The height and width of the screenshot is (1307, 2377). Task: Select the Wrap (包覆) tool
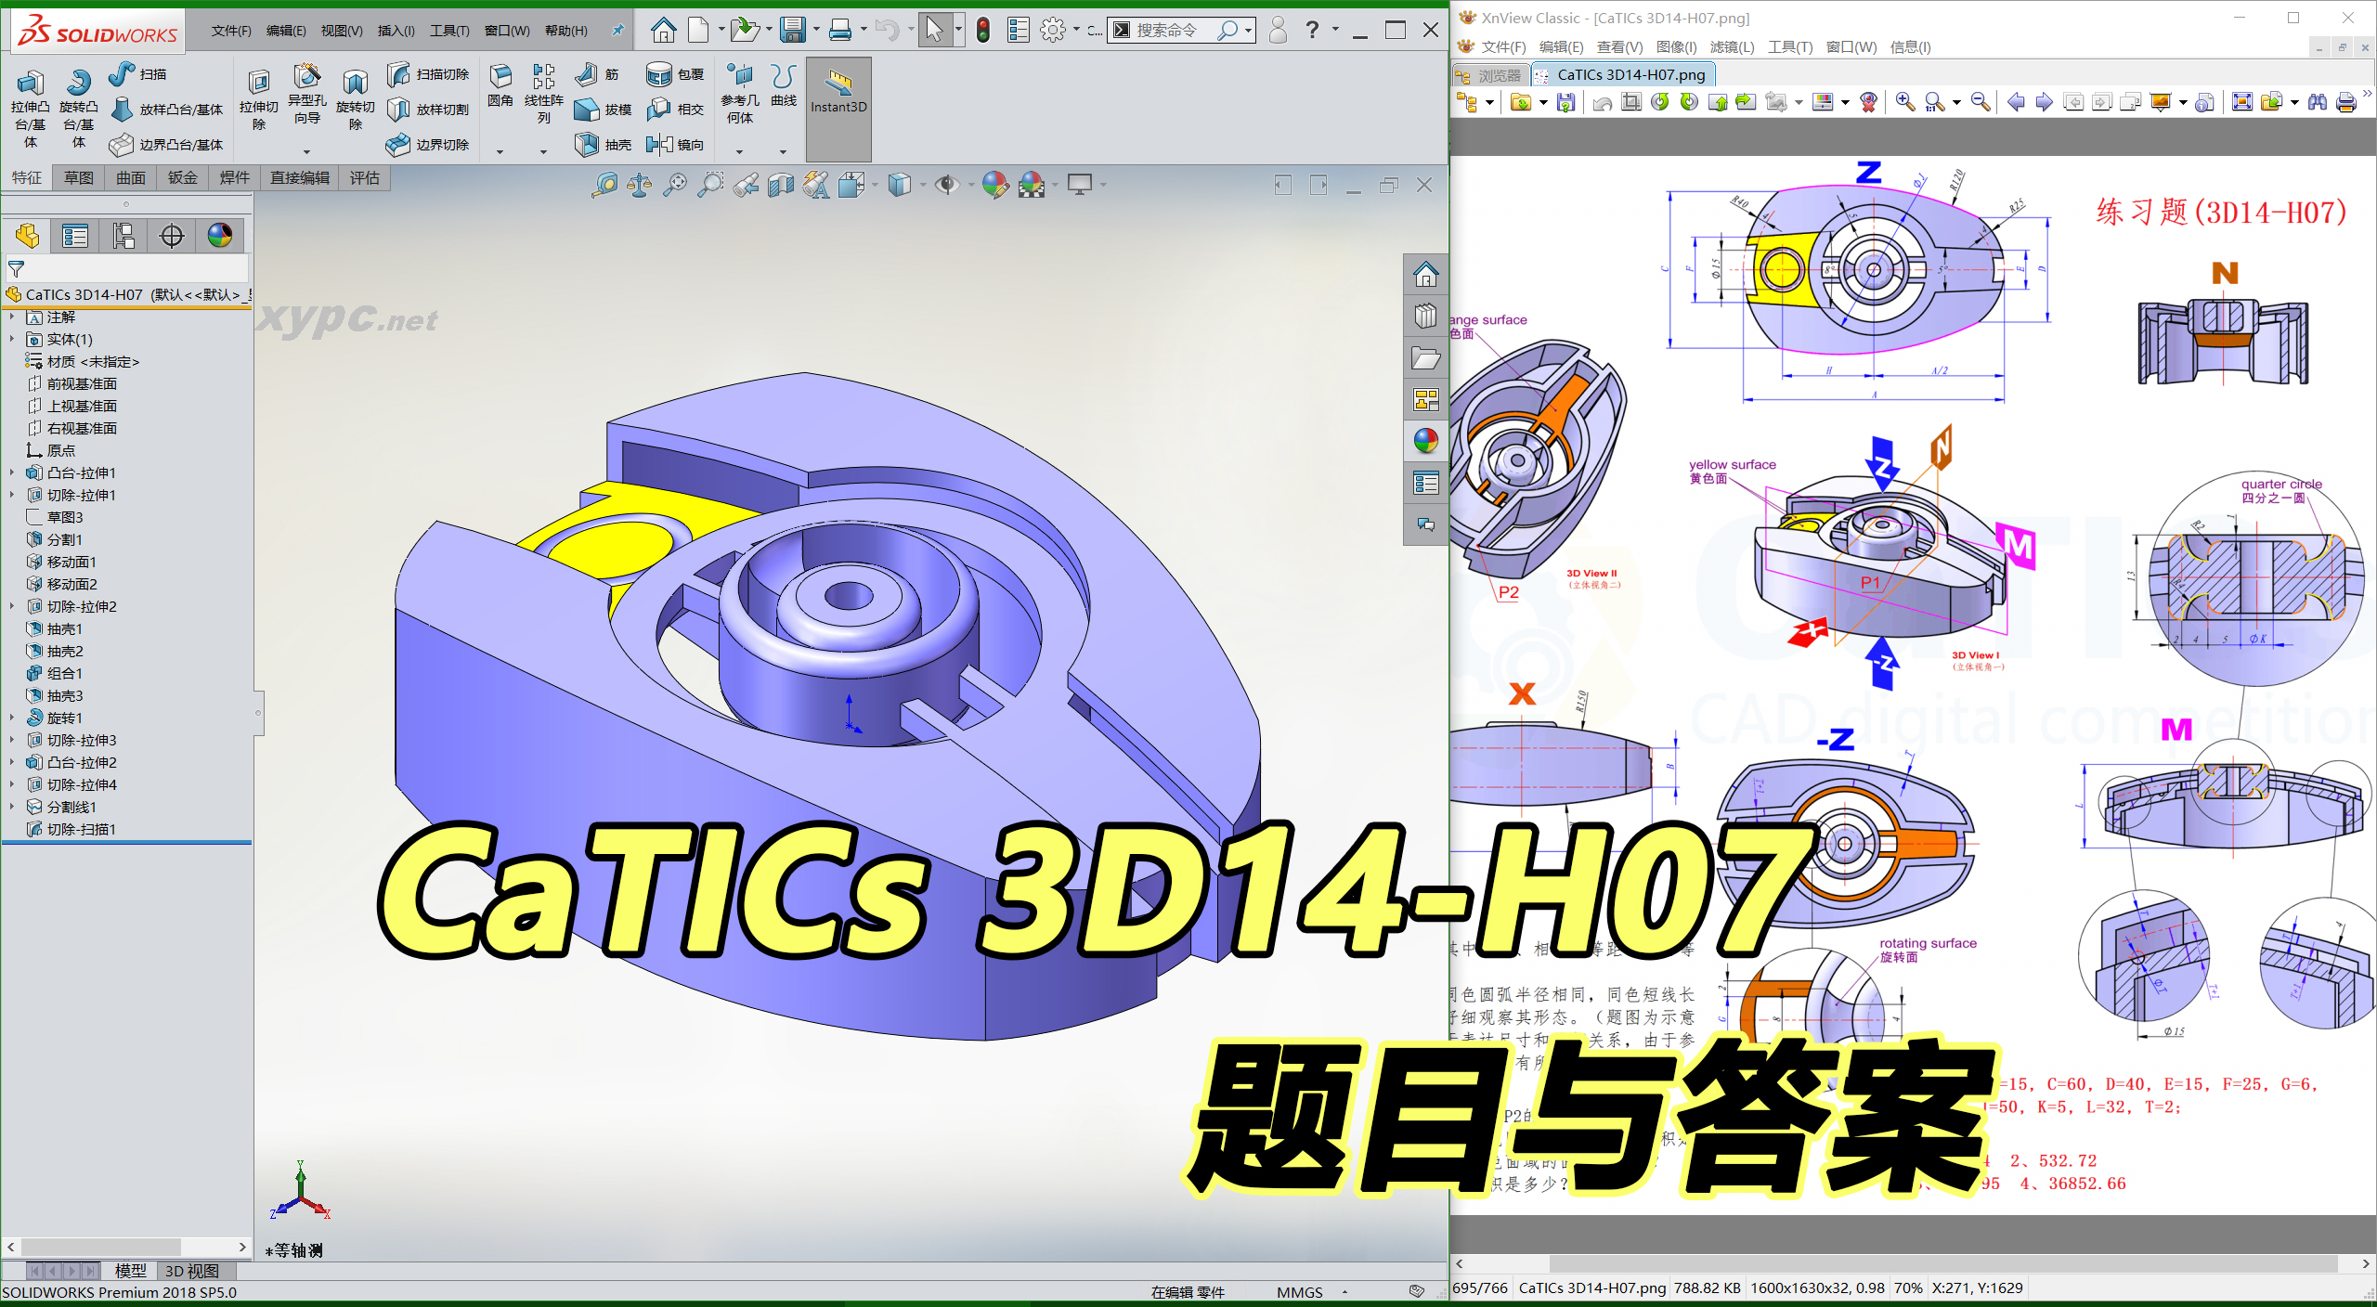[x=675, y=73]
